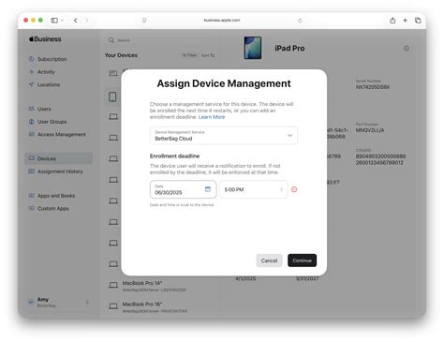Click the serial number NX74205DS9X
This screenshot has height=342, width=444.
click(373, 87)
